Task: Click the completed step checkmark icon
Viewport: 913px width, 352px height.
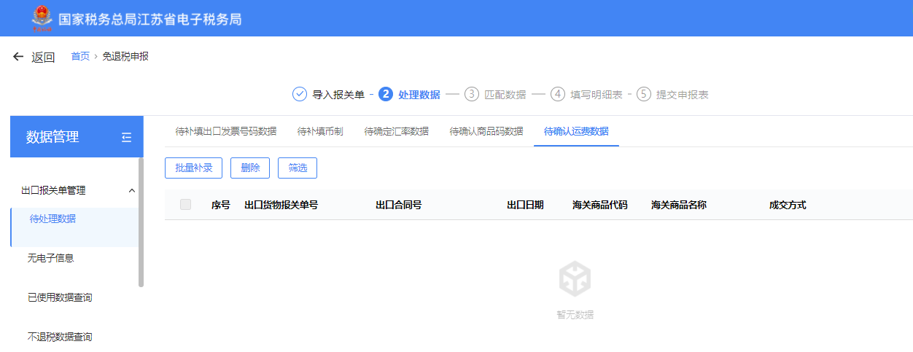Action: (x=300, y=94)
